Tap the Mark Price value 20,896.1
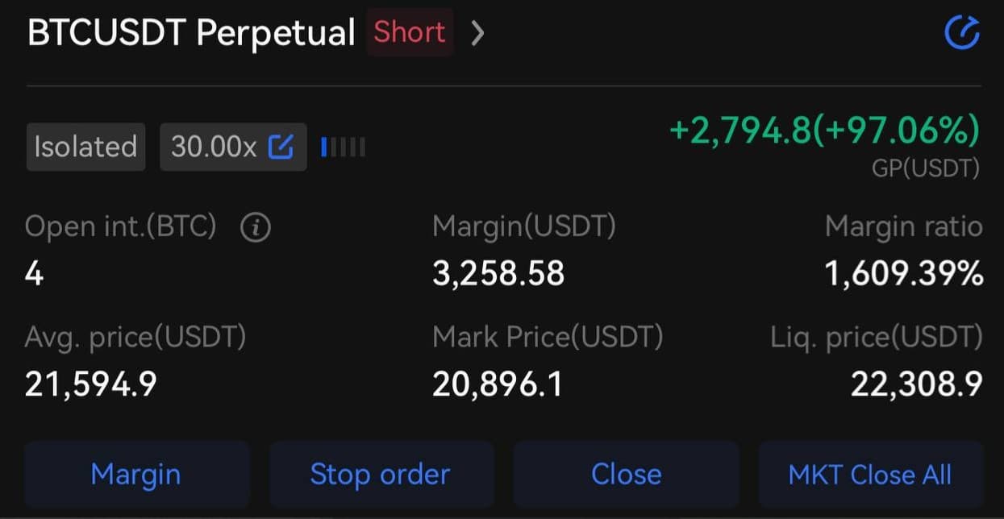Viewport: 1004px width, 519px height. coord(497,385)
